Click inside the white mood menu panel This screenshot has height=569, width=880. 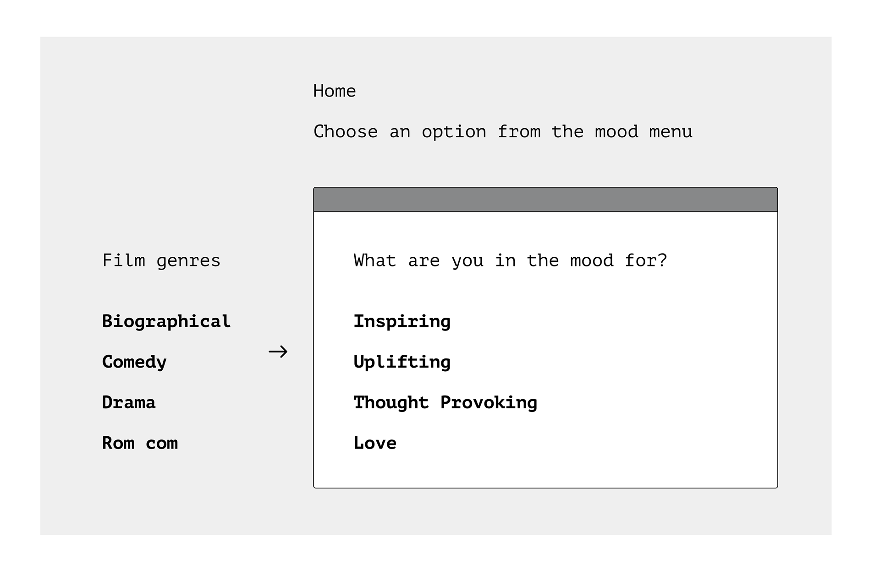545,350
